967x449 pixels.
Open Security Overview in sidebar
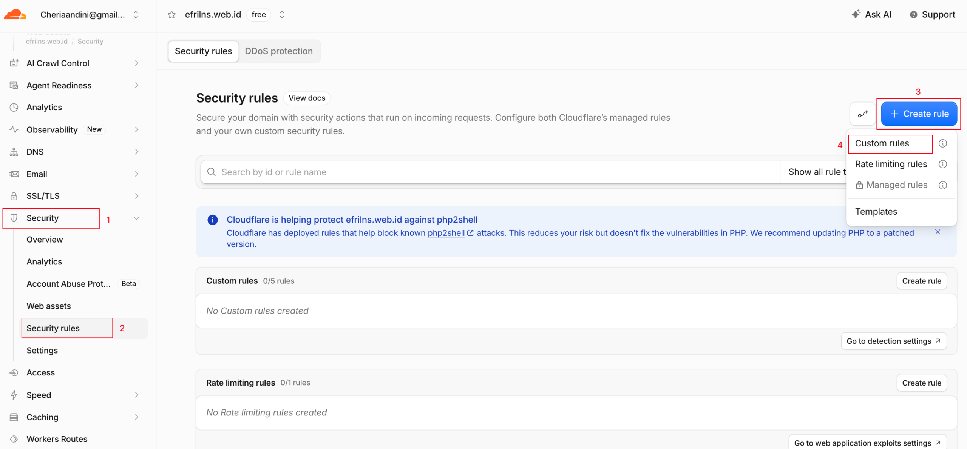click(x=45, y=240)
